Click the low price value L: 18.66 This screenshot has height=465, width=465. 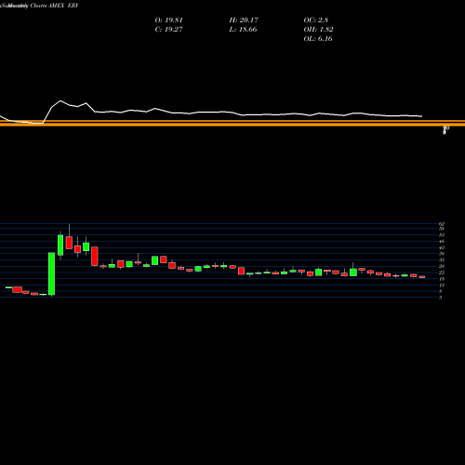point(243,30)
